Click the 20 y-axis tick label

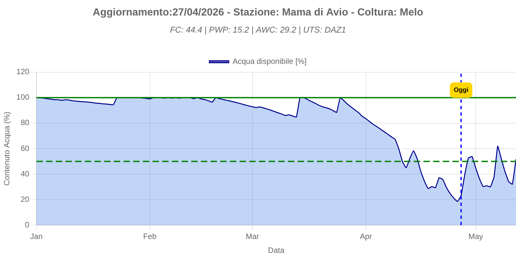tap(25, 200)
